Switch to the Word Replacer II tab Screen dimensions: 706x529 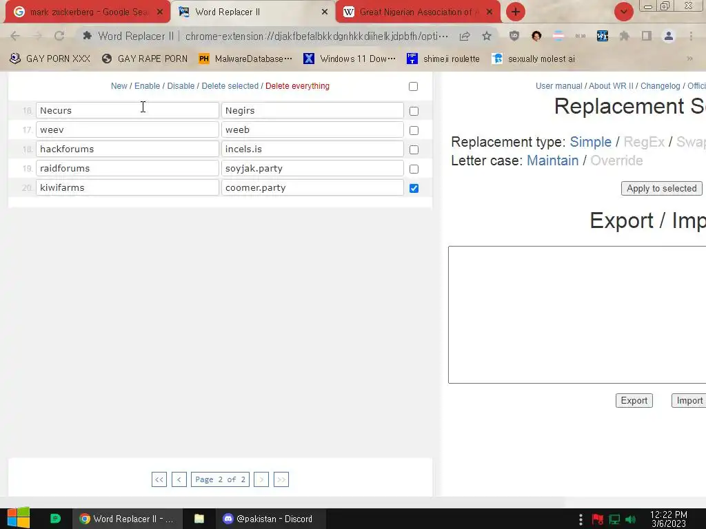(253, 12)
